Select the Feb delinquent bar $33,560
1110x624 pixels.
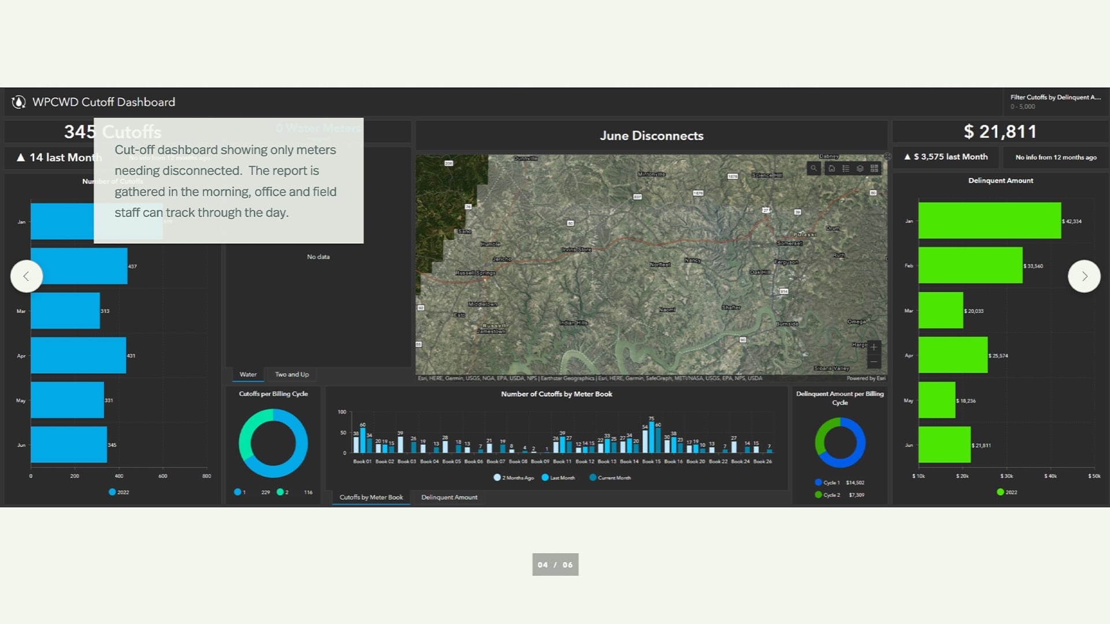point(971,266)
